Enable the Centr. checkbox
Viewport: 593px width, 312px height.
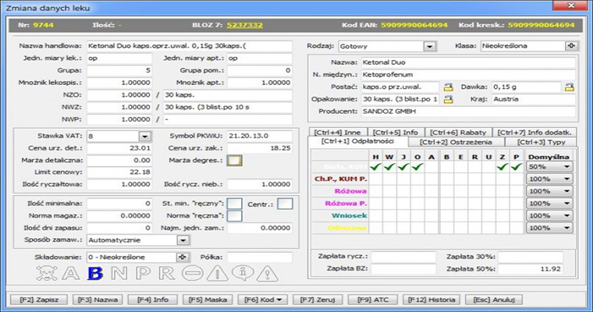(285, 204)
